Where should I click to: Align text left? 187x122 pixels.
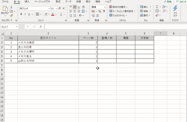[71, 11]
